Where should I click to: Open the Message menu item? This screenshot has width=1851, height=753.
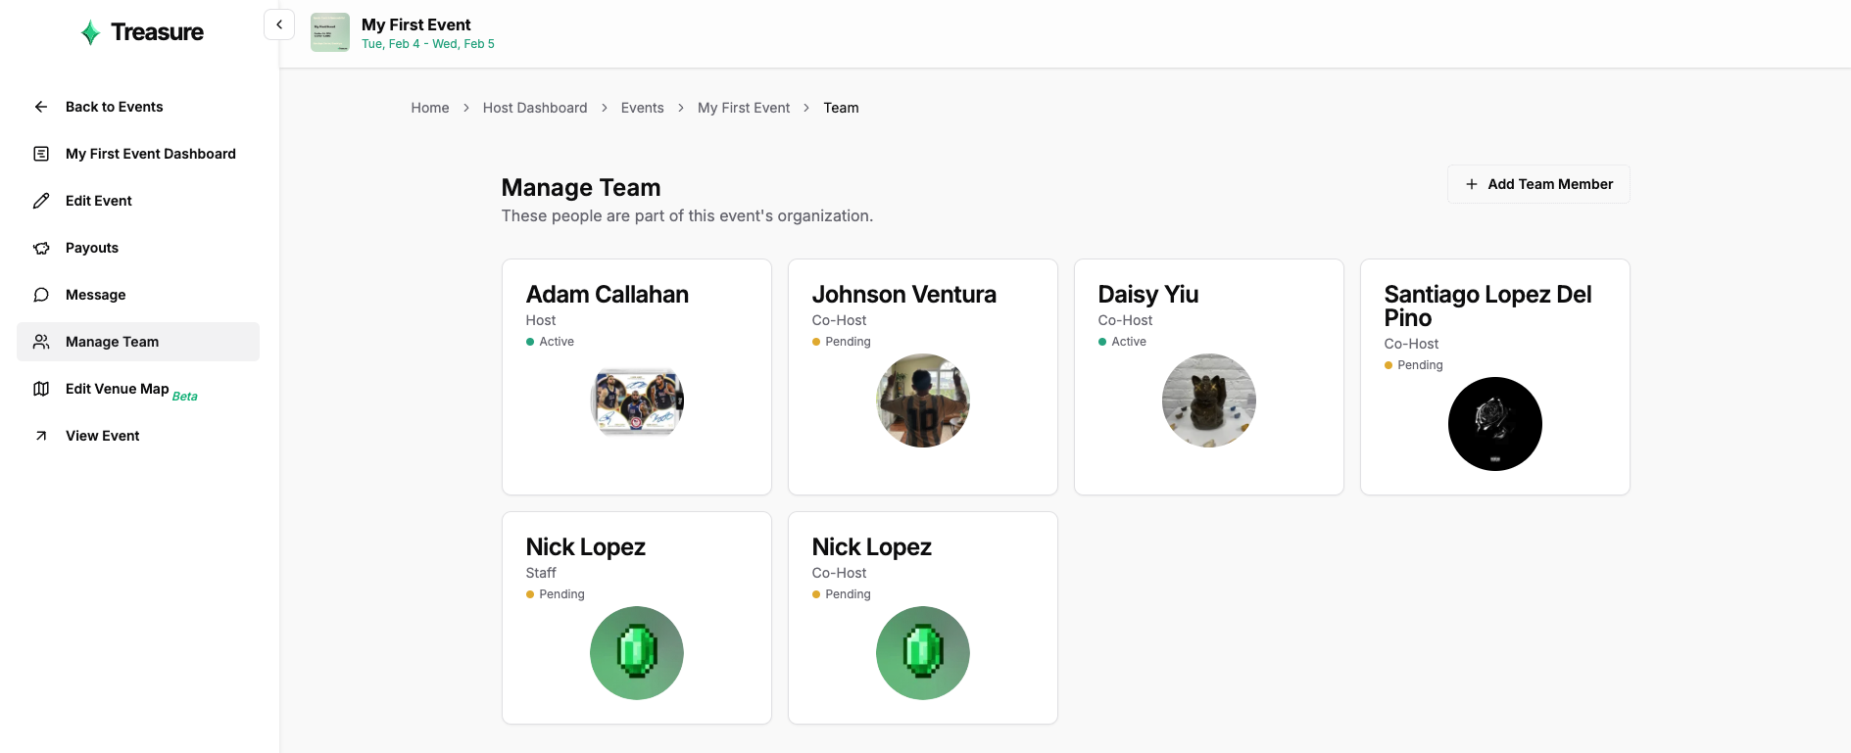138,295
